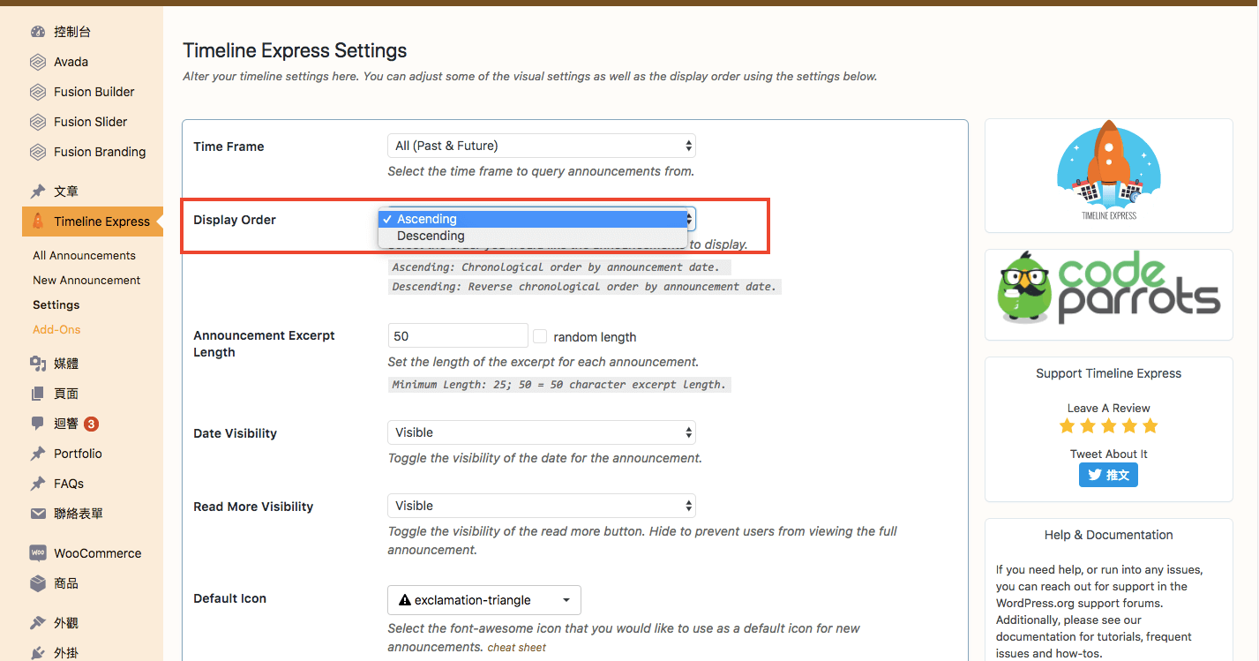Image resolution: width=1259 pixels, height=661 pixels.
Task: Click the 外掛 plugins icon
Action: point(38,653)
